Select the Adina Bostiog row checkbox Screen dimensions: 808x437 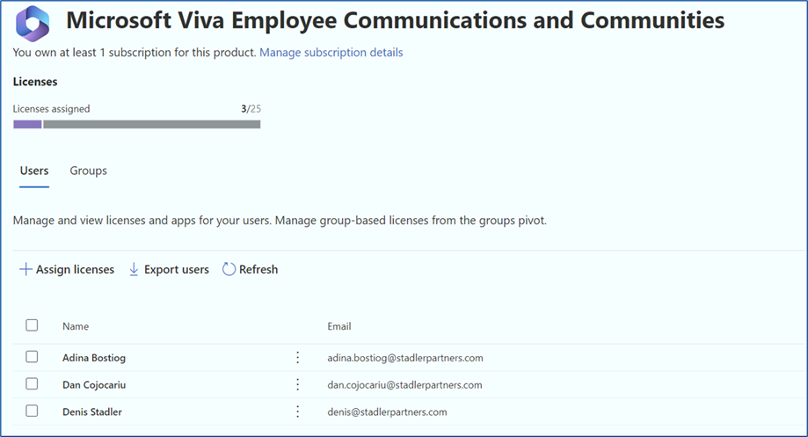point(32,357)
